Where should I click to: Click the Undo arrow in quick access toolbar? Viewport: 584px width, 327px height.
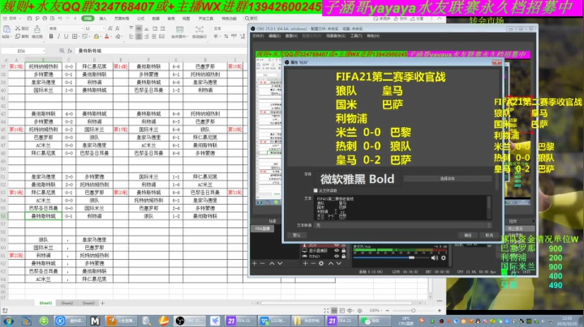click(60, 18)
